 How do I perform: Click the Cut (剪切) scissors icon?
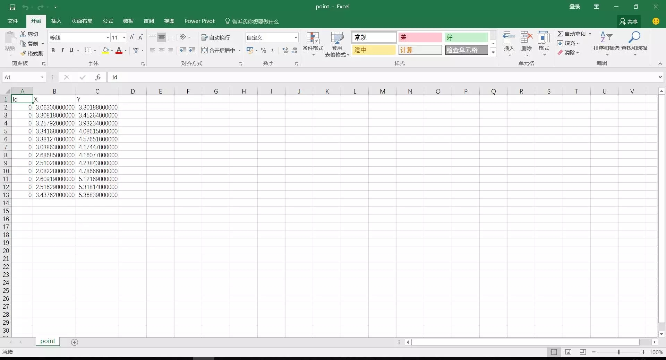pyautogui.click(x=23, y=34)
